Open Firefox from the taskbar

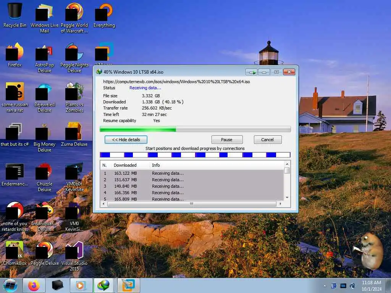coord(34,285)
